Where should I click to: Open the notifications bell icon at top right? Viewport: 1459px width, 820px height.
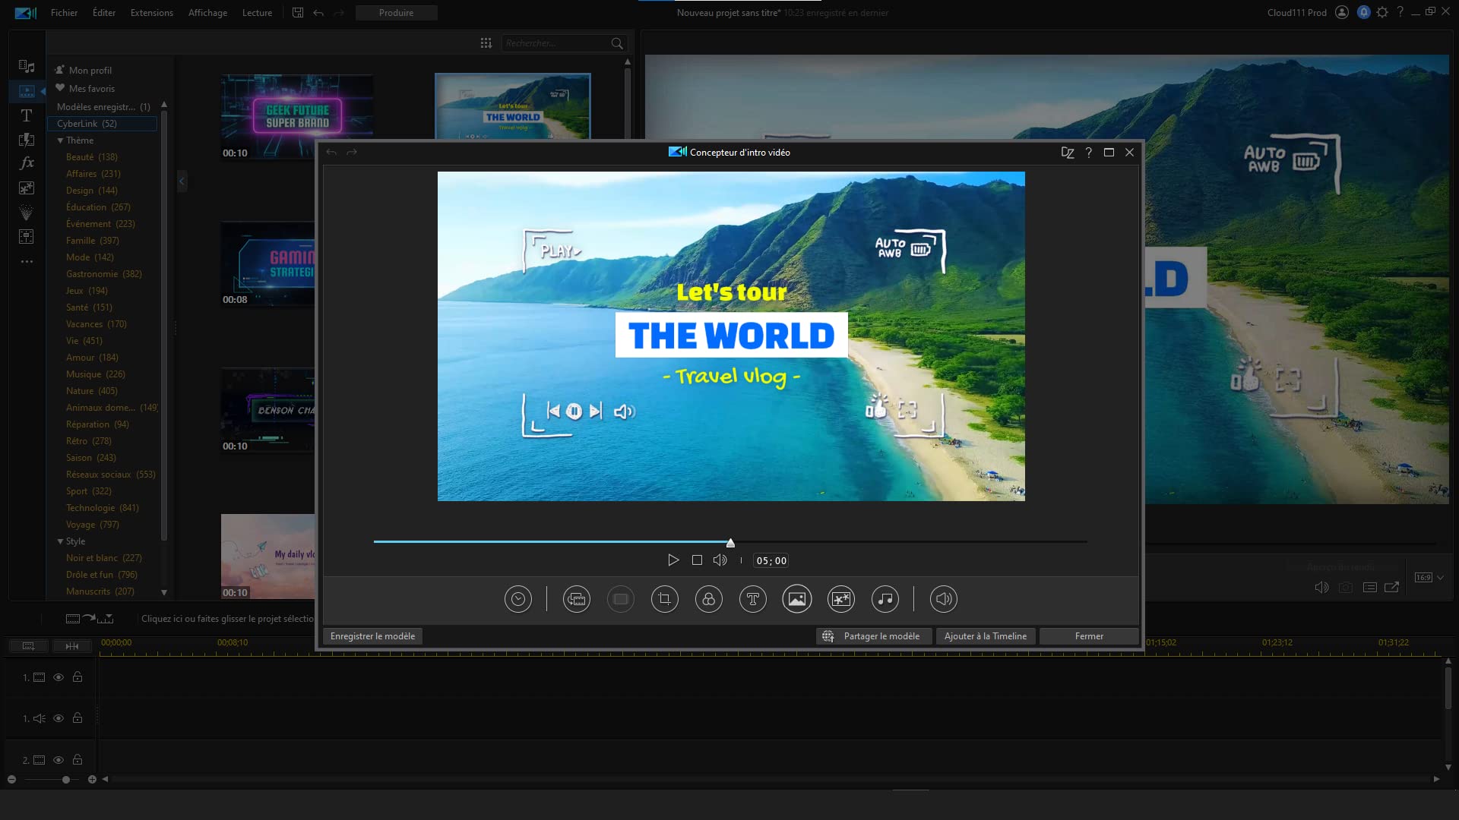[x=1364, y=12]
